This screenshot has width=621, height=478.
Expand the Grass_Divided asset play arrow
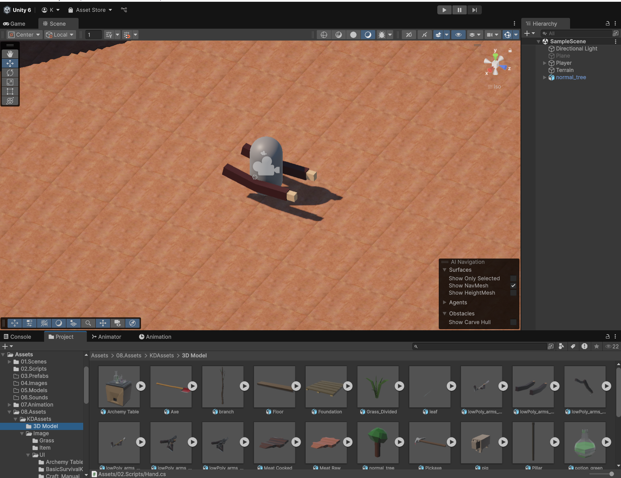tap(399, 386)
